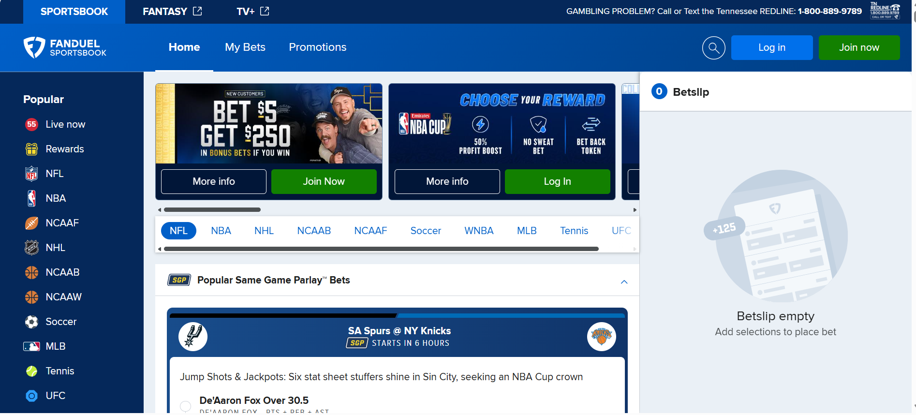The width and height of the screenshot is (916, 415).
Task: Click the SA Spurs @ NY Knicks title
Action: pos(399,331)
